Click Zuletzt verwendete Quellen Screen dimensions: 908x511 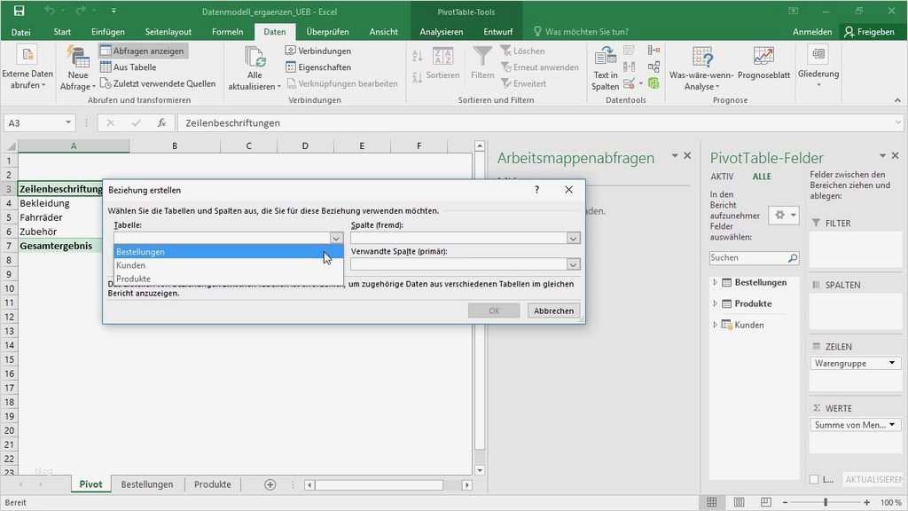pyautogui.click(x=158, y=83)
